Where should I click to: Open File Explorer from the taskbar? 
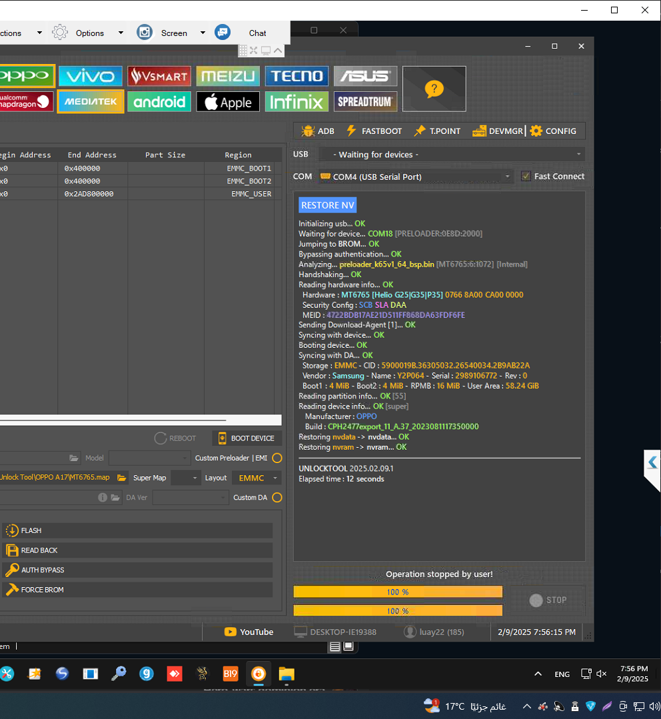coord(287,674)
